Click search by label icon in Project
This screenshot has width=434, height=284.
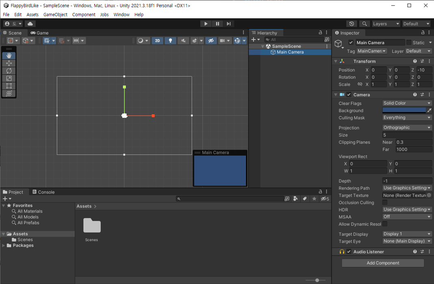(x=305, y=198)
